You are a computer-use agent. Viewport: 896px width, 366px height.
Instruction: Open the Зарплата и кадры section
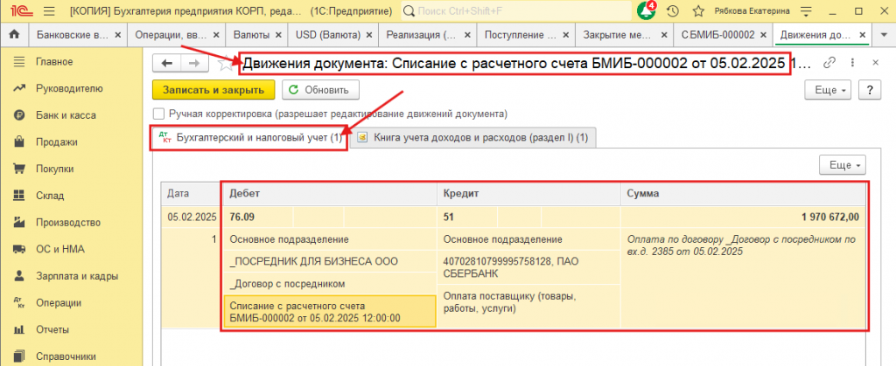click(77, 276)
